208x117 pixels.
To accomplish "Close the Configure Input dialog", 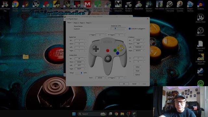I will click(148, 19).
